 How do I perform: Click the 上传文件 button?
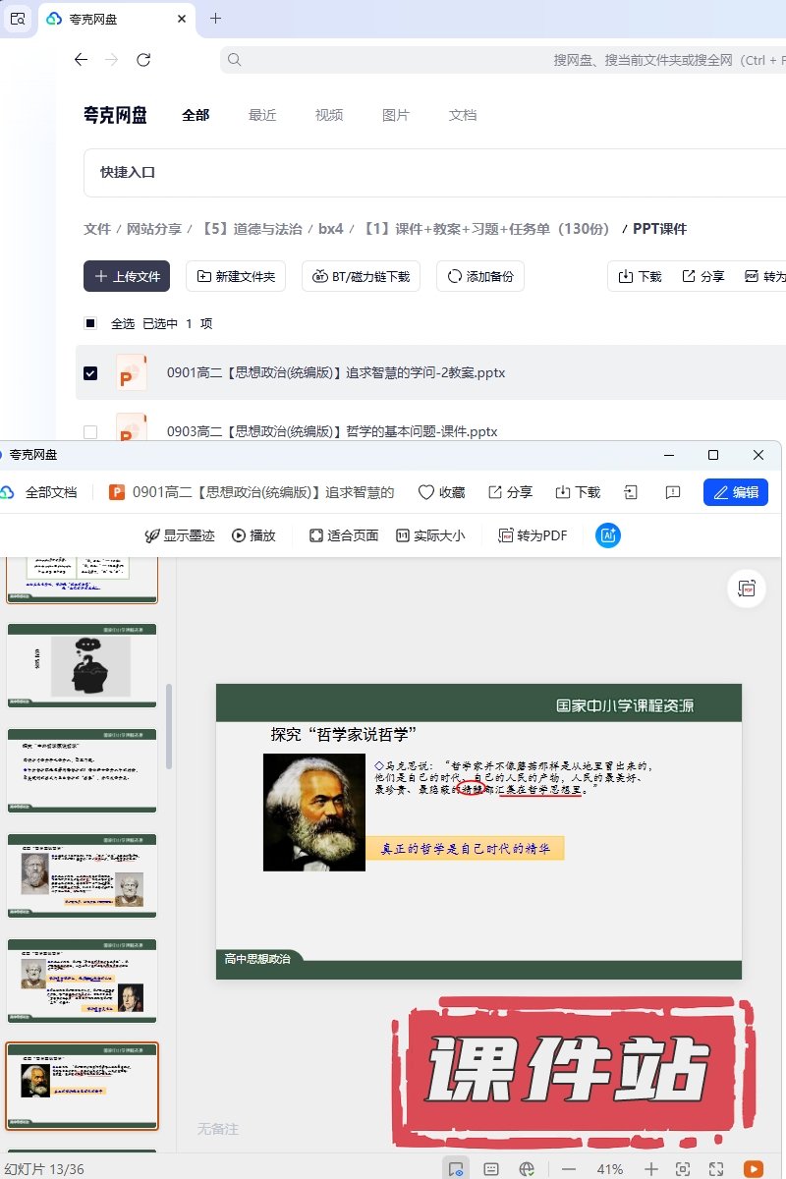[x=127, y=276]
